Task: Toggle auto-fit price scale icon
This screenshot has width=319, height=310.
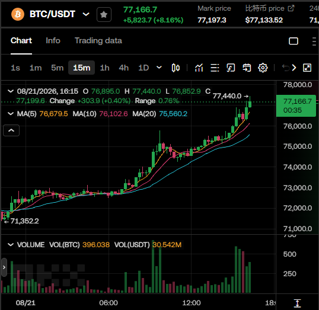Action: pos(297,303)
